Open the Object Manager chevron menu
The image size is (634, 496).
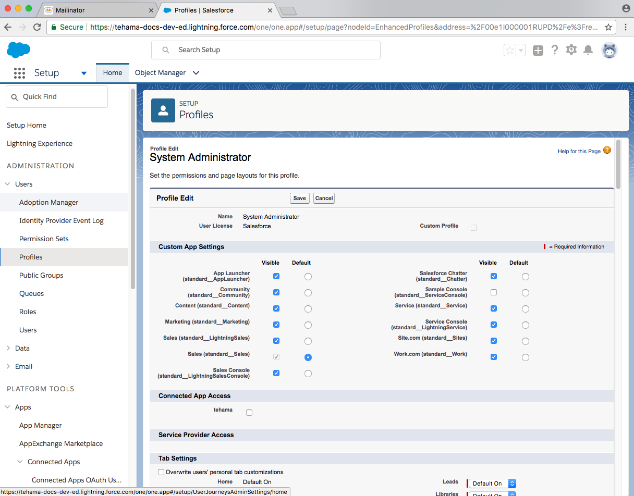(x=196, y=73)
